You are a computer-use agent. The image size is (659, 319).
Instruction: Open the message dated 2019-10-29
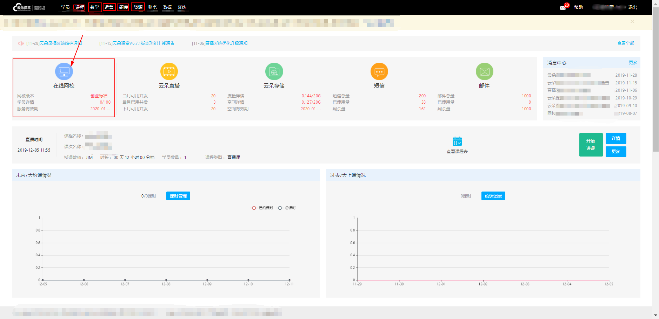[592, 98]
